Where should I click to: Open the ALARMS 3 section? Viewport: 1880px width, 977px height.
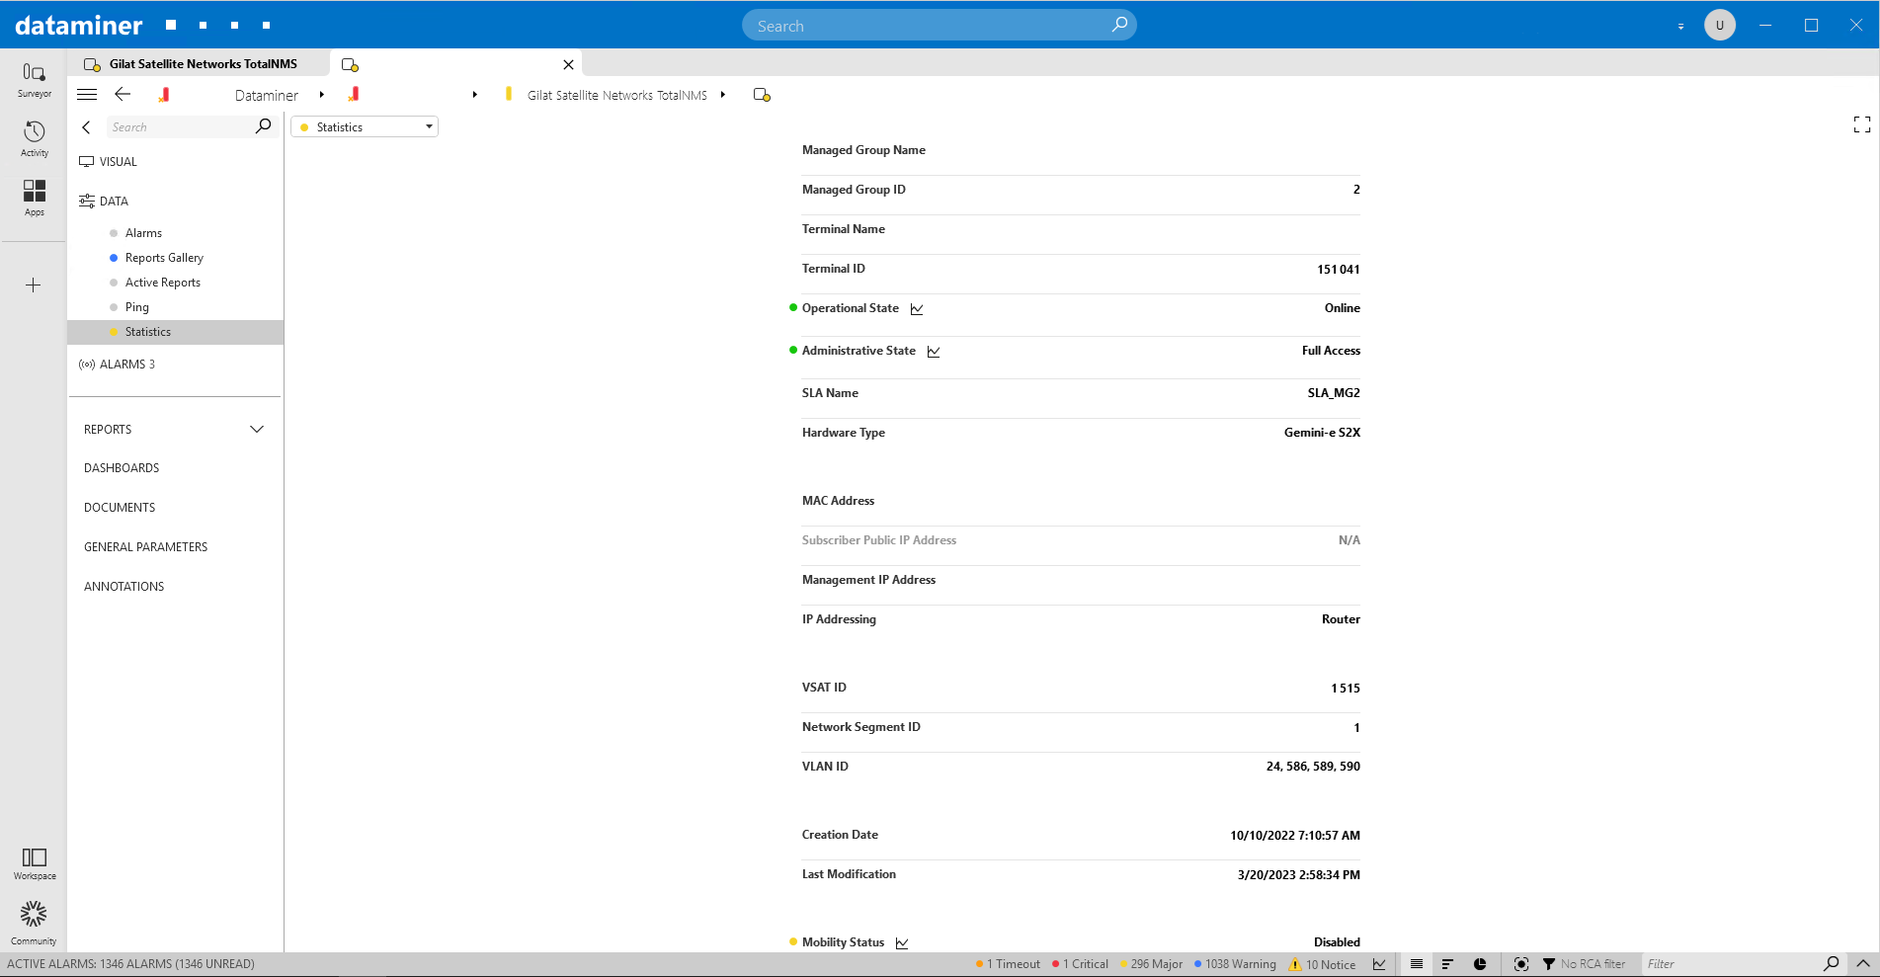point(126,365)
